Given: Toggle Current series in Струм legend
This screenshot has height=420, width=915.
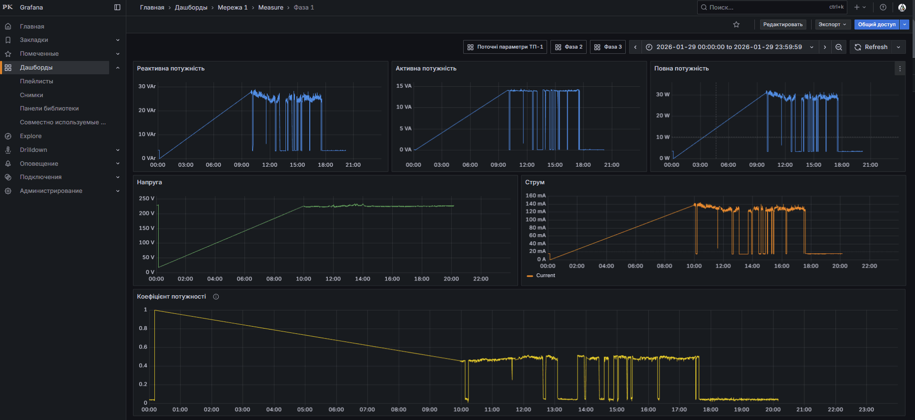Looking at the screenshot, I should tap(545, 276).
